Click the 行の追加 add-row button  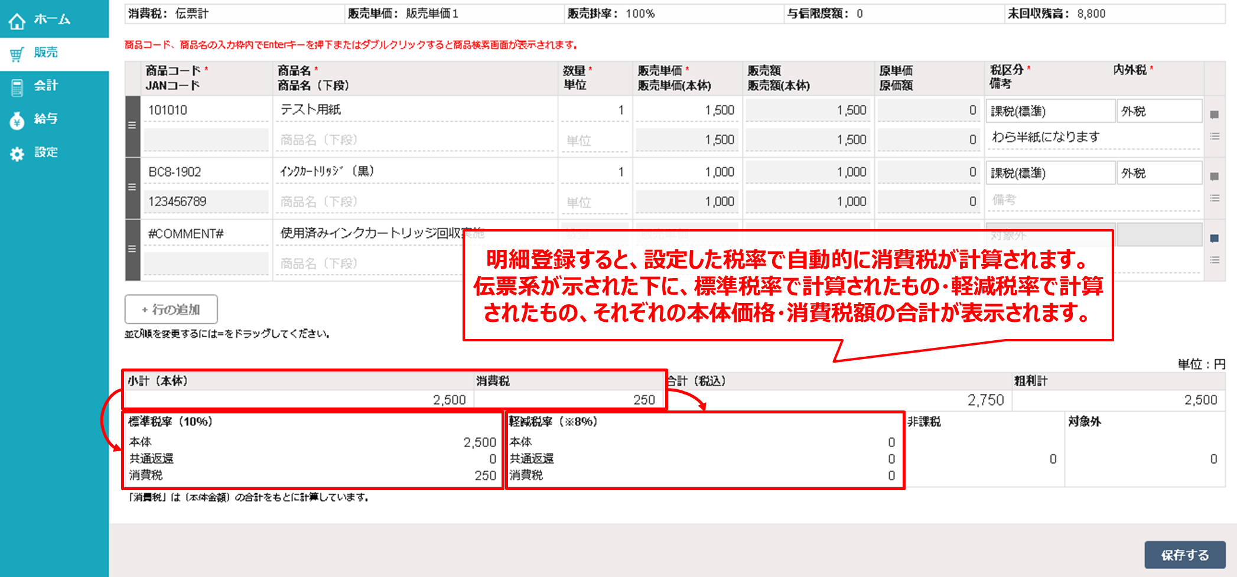(170, 309)
